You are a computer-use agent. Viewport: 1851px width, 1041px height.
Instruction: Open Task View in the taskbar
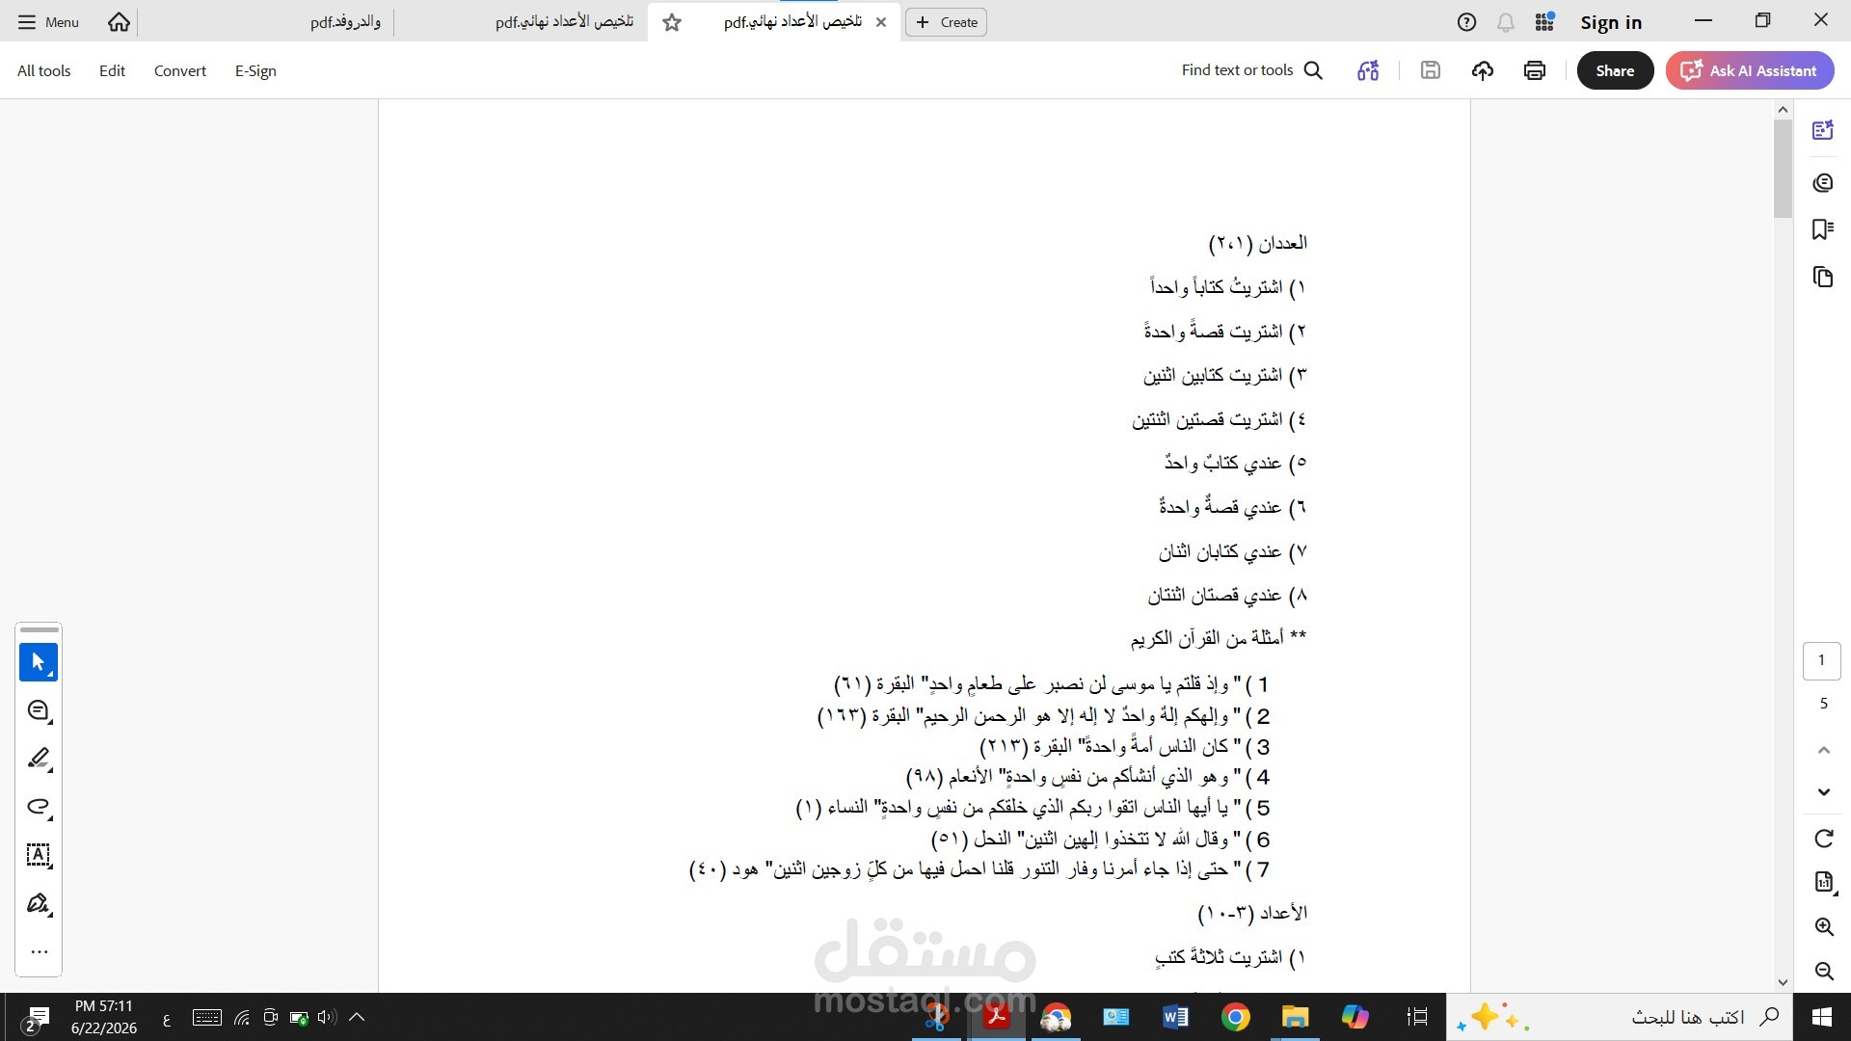(x=1416, y=1017)
